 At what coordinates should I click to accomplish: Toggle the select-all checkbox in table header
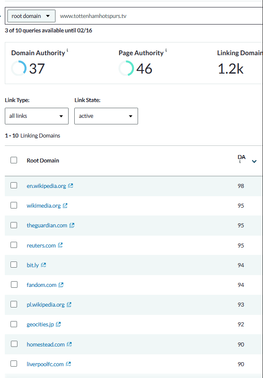pos(14,160)
